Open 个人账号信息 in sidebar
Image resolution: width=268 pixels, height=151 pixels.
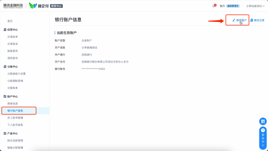point(15,125)
